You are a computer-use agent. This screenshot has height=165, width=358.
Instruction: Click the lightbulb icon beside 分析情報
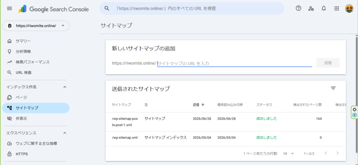click(x=9, y=52)
